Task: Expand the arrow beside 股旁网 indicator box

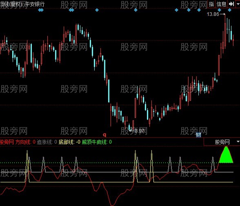Action: pos(238,142)
